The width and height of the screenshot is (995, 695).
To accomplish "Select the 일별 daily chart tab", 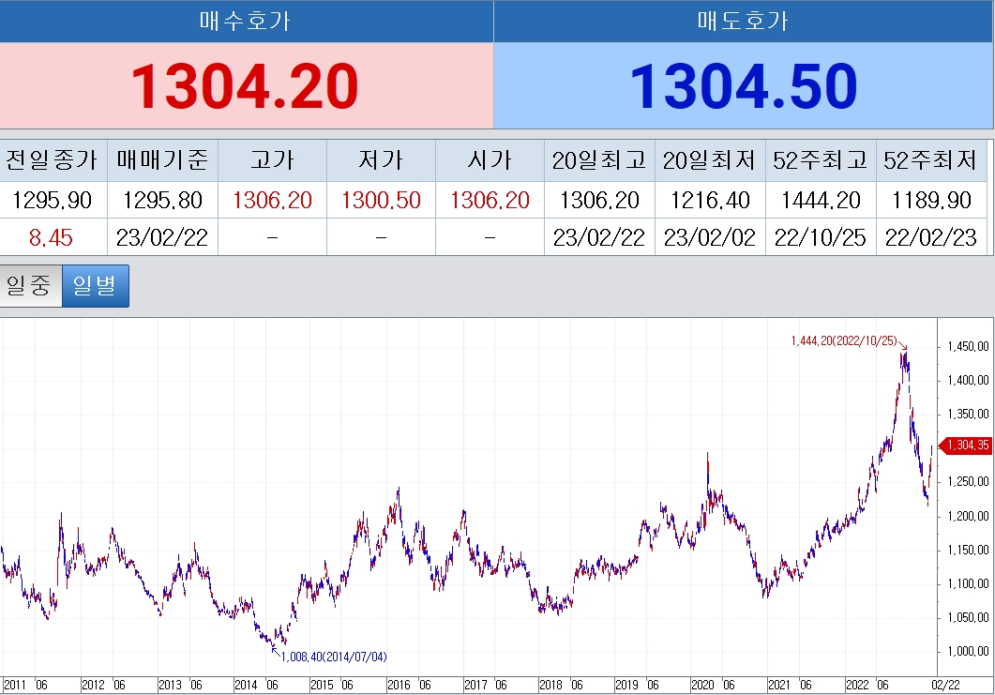I will point(95,286).
